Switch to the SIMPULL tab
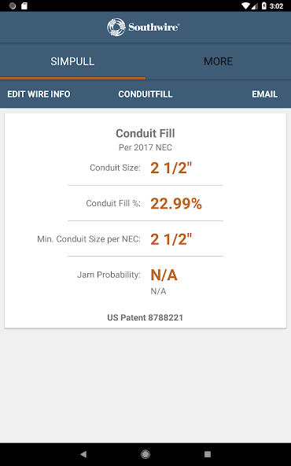Screen dimensions: 291x466 coord(72,61)
